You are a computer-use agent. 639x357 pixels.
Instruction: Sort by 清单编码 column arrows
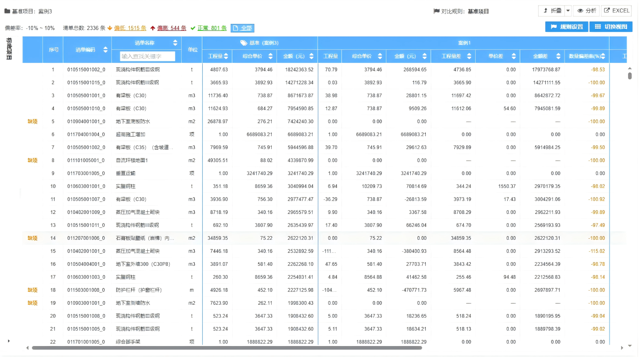pyautogui.click(x=105, y=50)
